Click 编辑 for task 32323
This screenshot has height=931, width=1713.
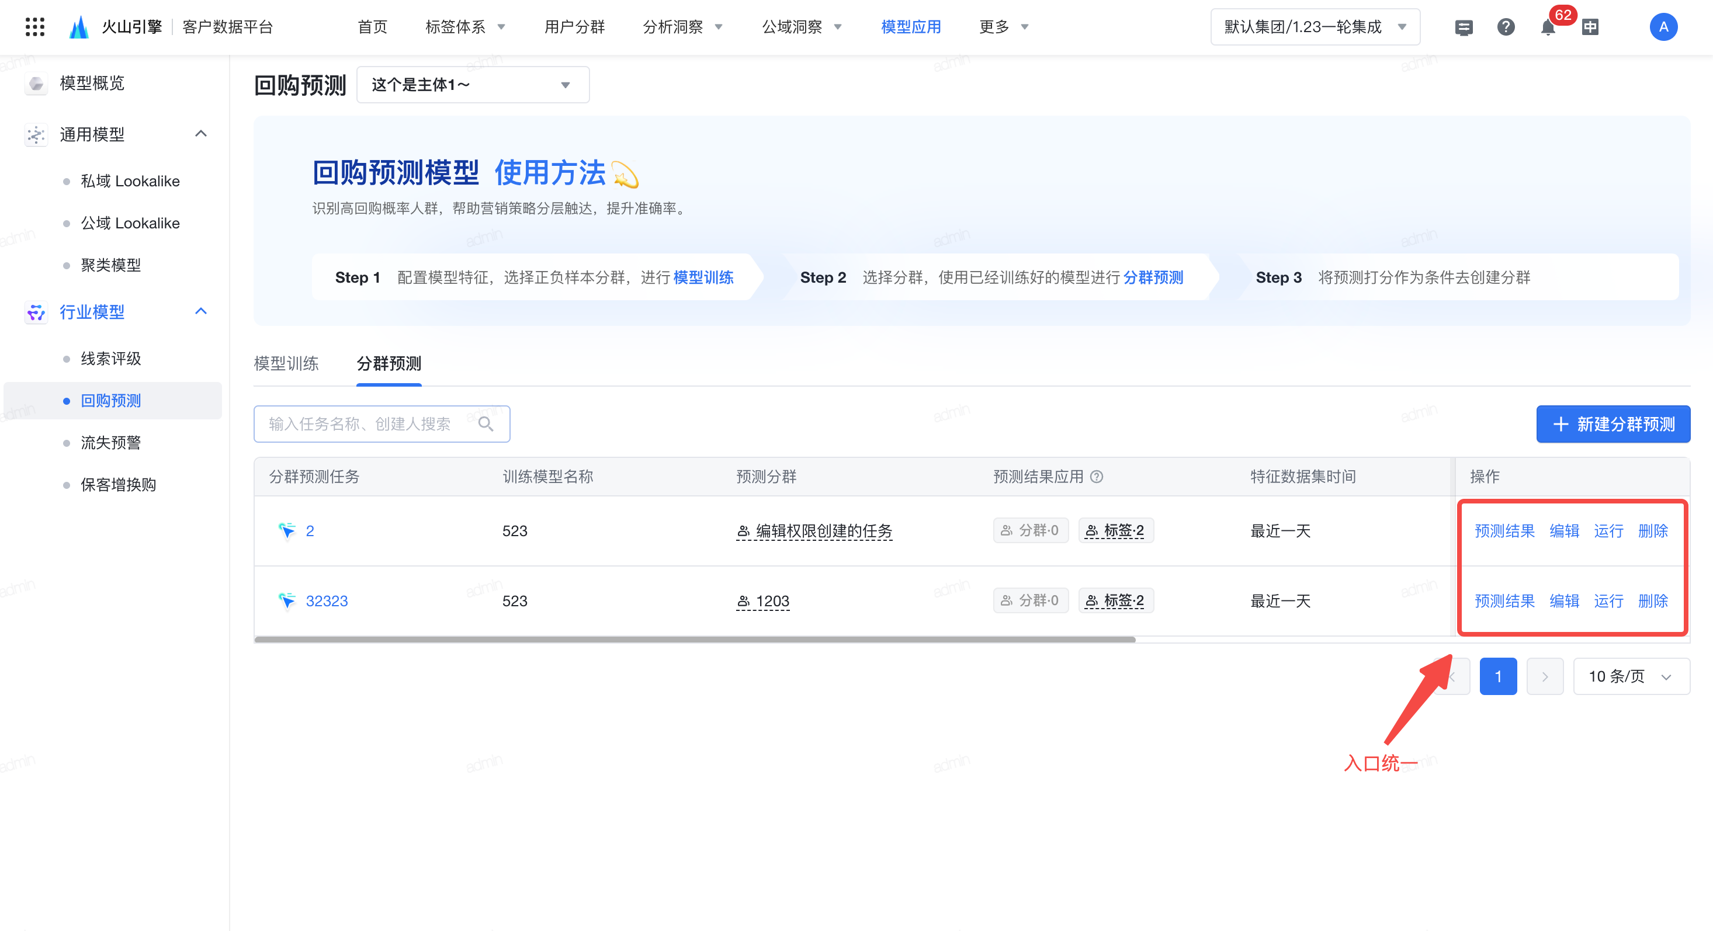point(1564,601)
